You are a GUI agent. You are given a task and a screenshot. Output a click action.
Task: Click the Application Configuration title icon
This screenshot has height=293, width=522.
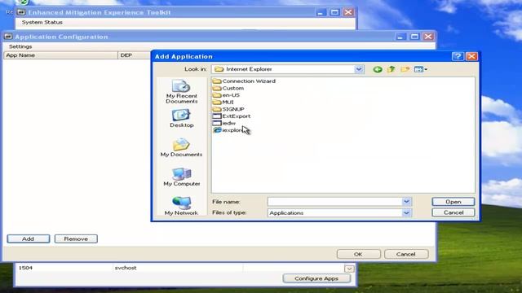click(x=9, y=37)
